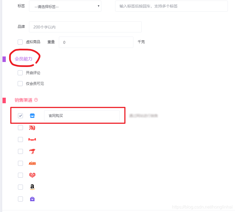Check the 1688 channel checkbox
This screenshot has width=235, height=212.
point(20,163)
